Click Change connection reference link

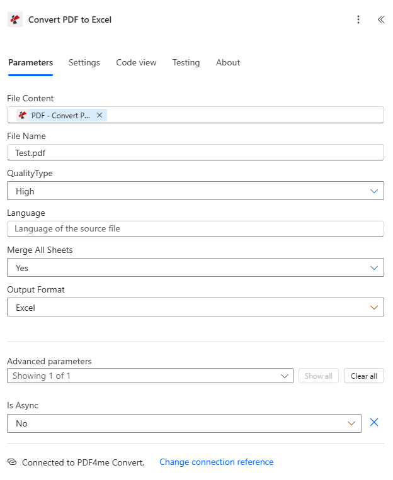coord(216,462)
